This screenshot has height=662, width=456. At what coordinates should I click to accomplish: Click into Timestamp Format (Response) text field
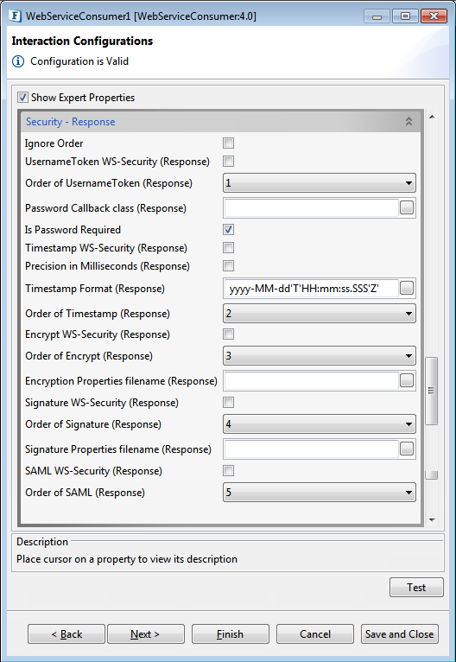point(311,289)
